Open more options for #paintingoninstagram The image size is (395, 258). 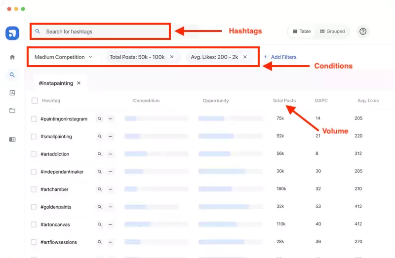pyautogui.click(x=110, y=119)
